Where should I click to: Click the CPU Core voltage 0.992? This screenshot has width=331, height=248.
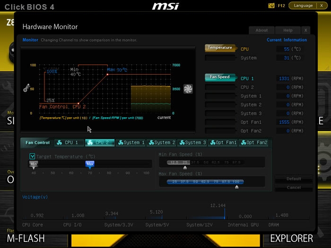[37, 215]
